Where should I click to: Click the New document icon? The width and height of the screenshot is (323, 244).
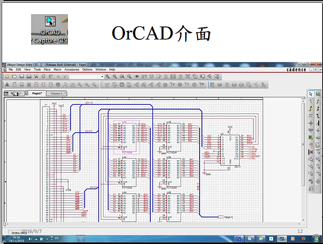point(7,76)
